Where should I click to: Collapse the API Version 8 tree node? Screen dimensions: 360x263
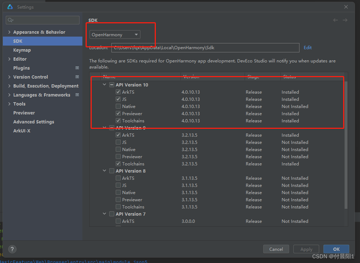[x=105, y=171]
